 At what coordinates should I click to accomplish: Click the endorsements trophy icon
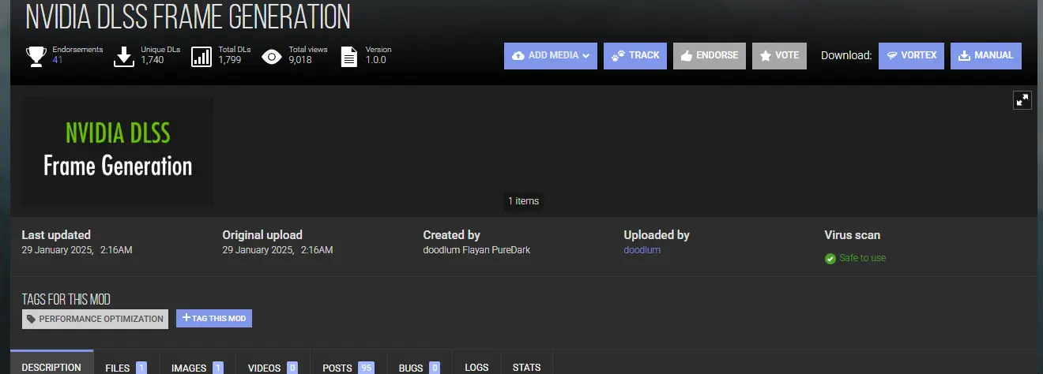tap(36, 57)
